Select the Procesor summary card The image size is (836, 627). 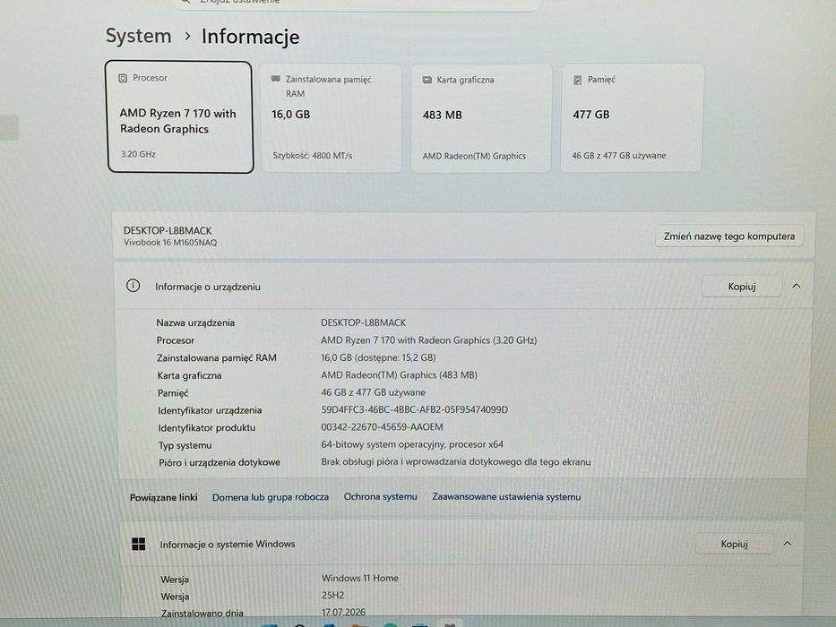tap(180, 116)
